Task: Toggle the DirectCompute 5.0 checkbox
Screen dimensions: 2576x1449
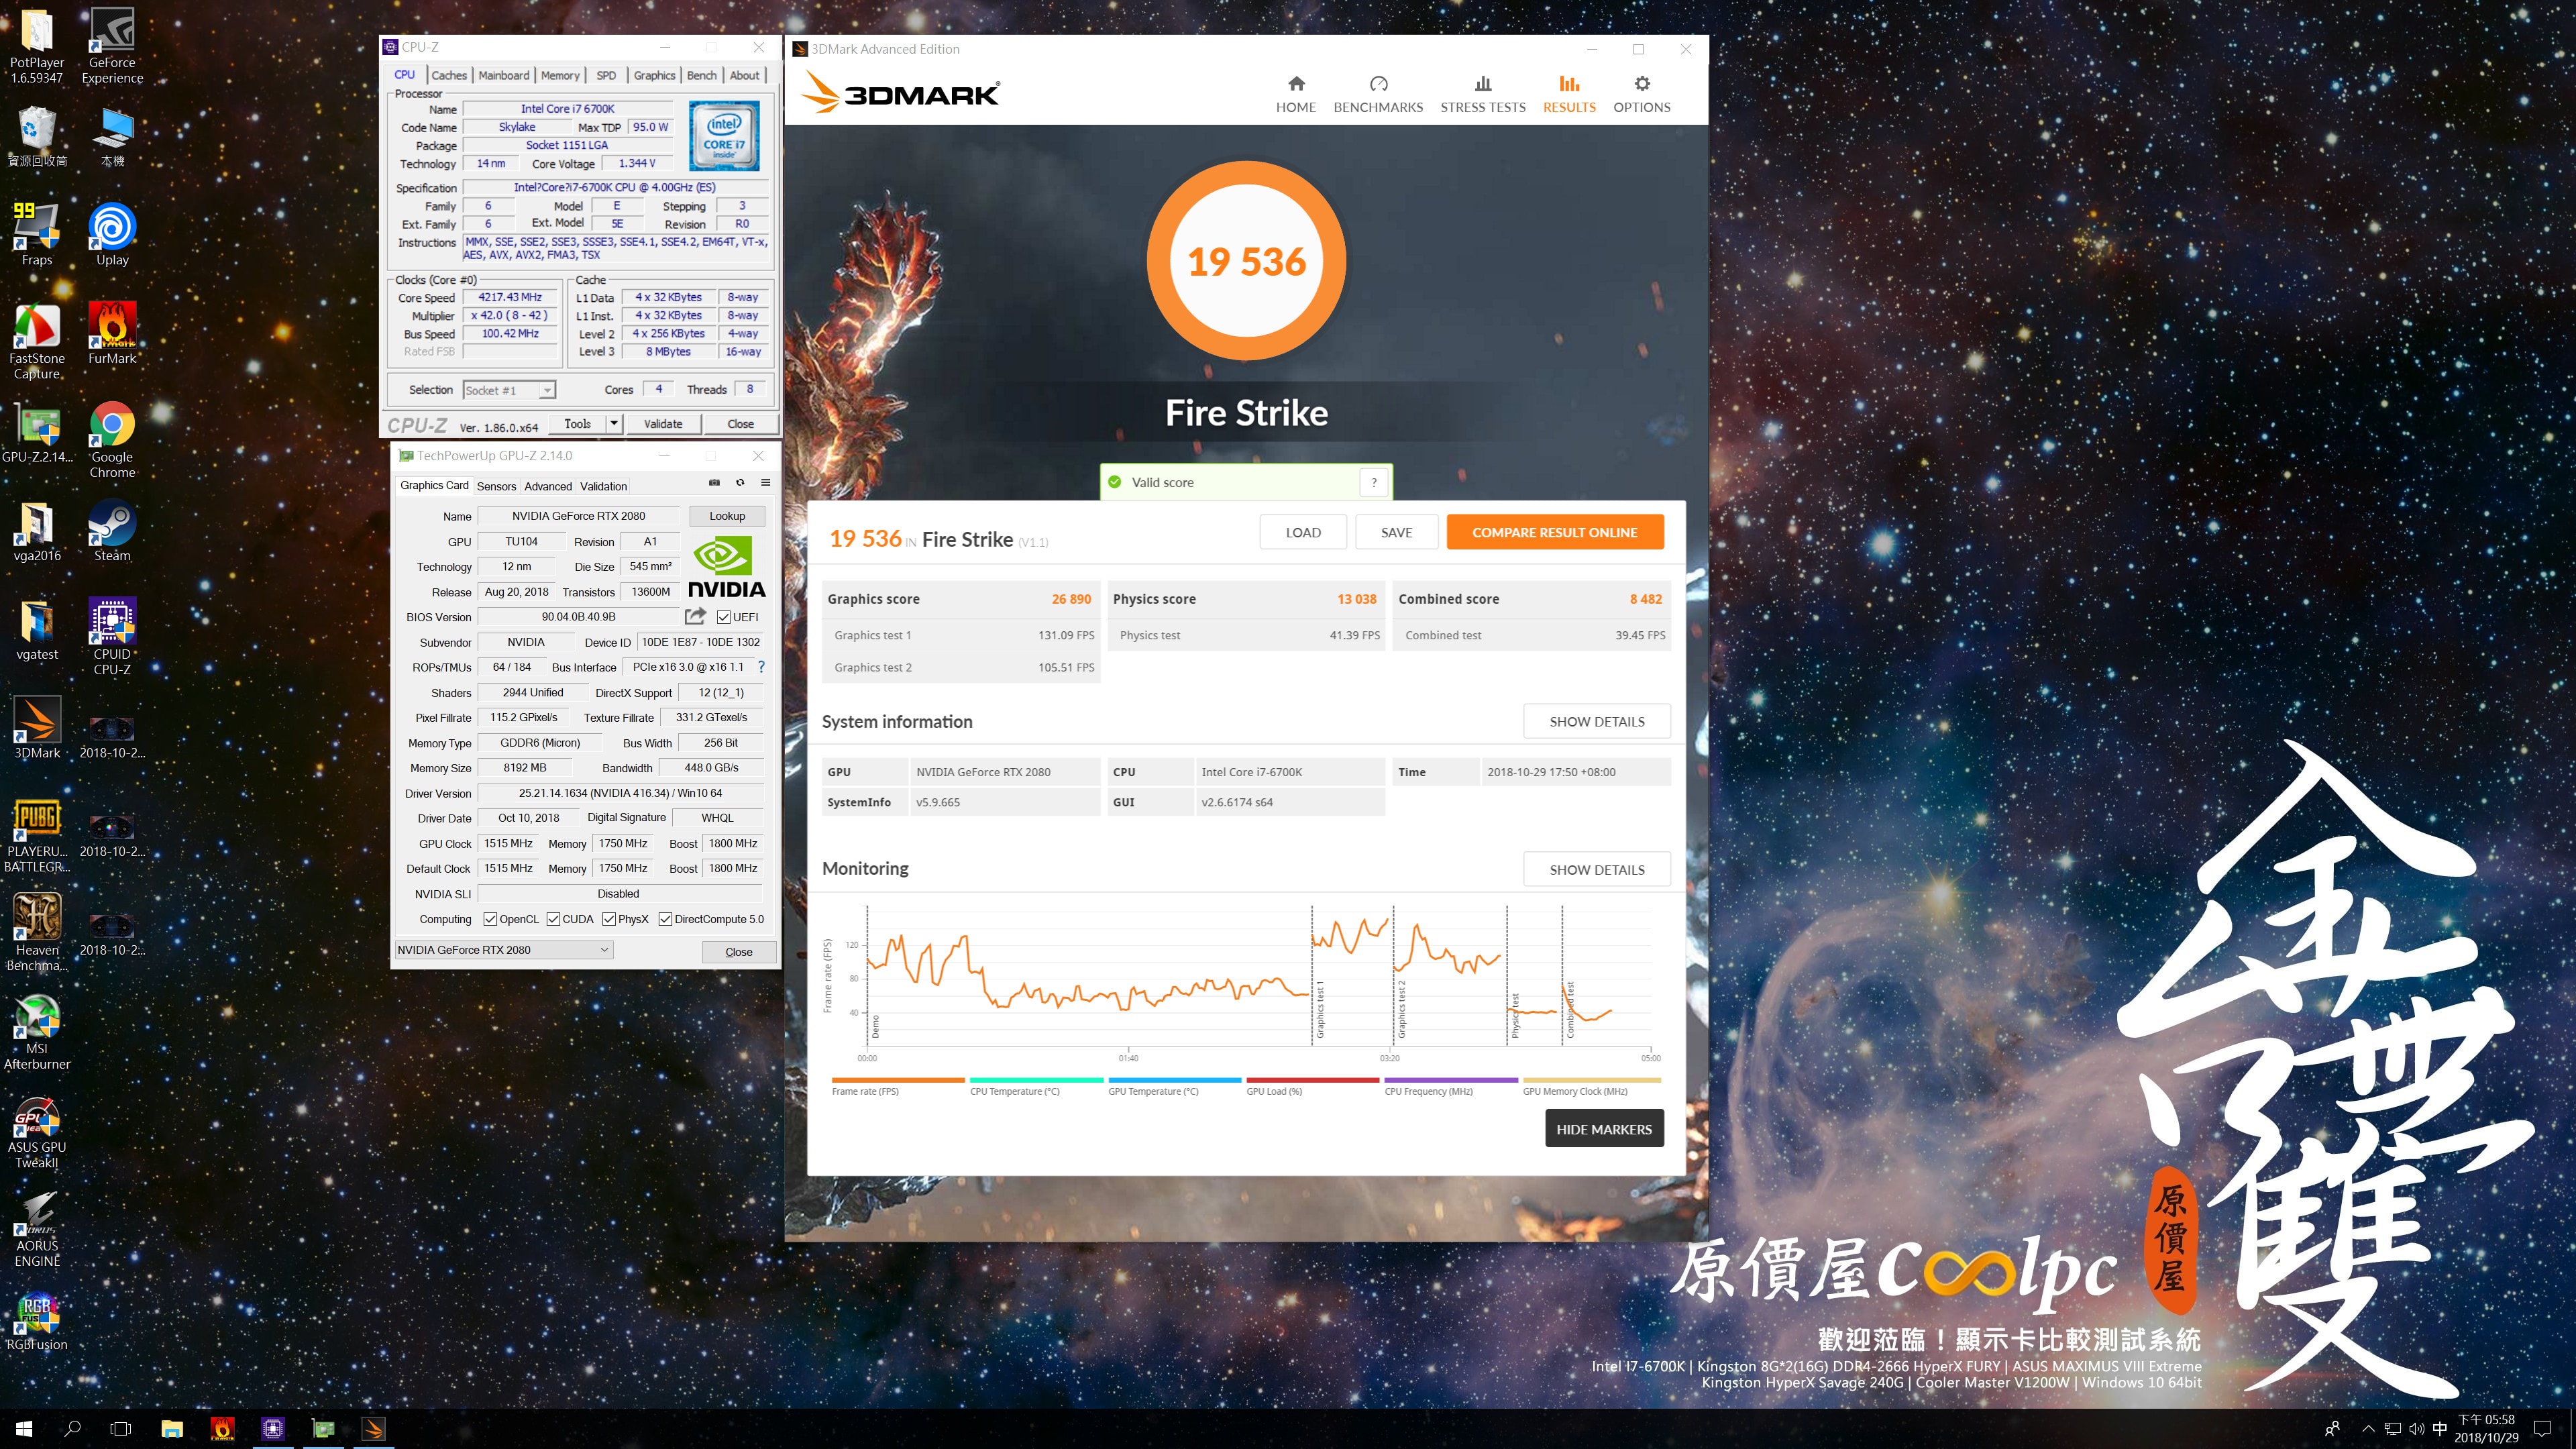Action: coord(665,919)
